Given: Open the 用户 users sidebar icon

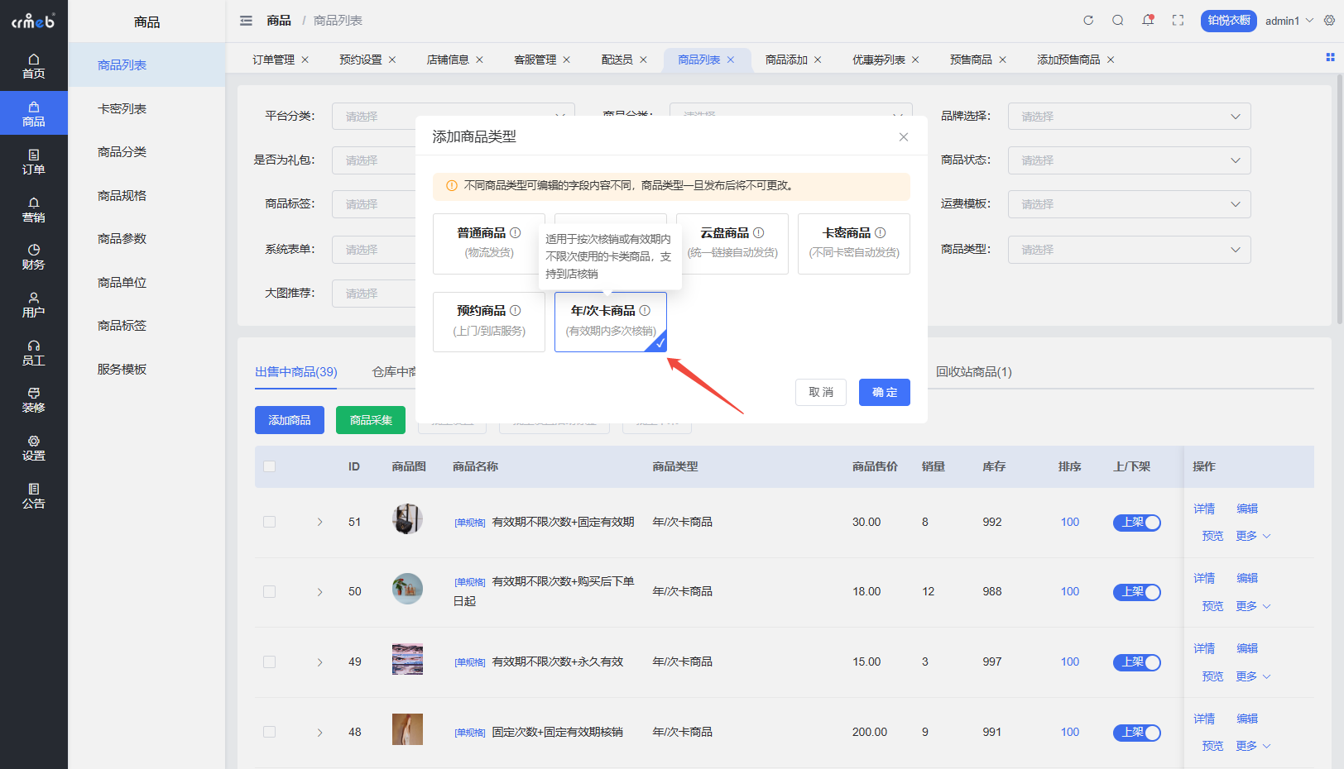Looking at the screenshot, I should pyautogui.click(x=33, y=305).
